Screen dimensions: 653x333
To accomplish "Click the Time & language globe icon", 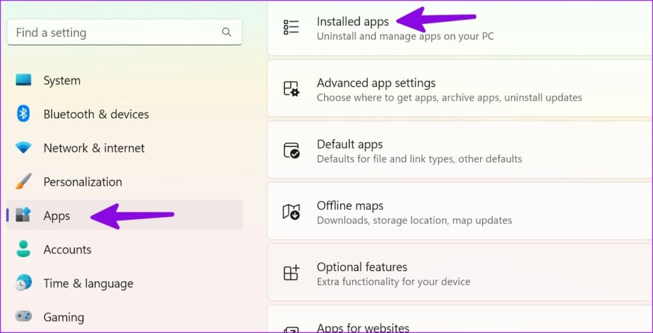I will point(24,283).
